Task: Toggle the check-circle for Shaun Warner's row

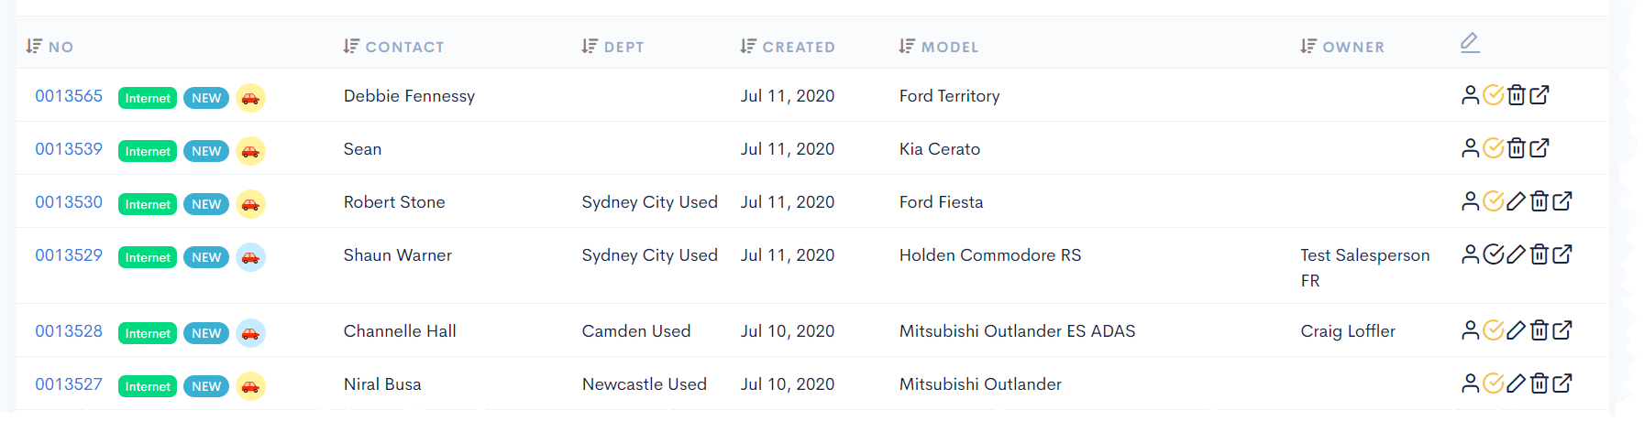Action: click(x=1494, y=254)
